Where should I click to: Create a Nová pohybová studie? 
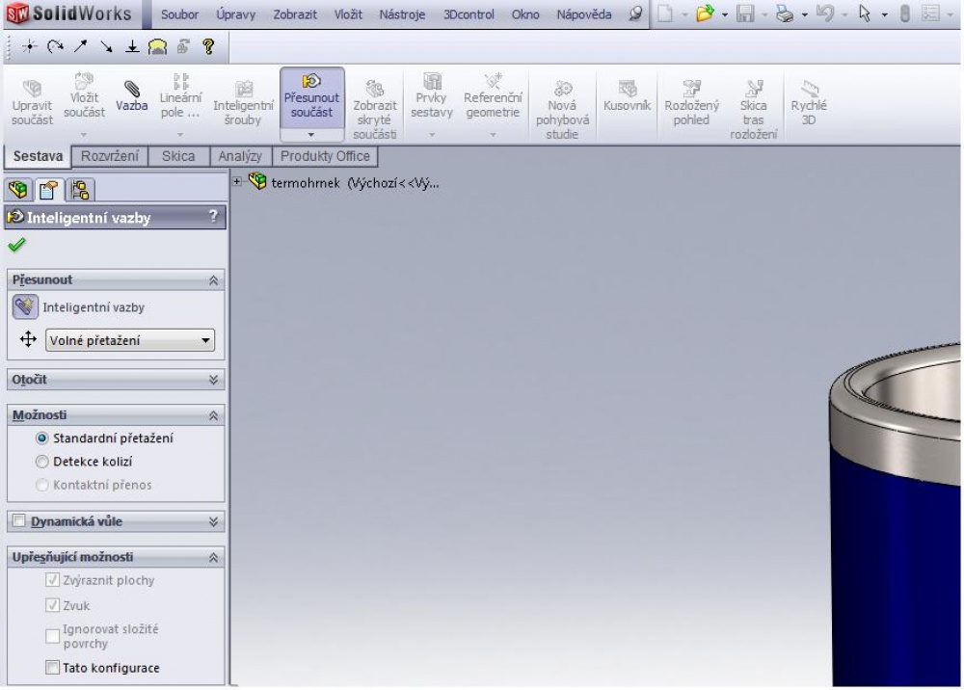562,109
